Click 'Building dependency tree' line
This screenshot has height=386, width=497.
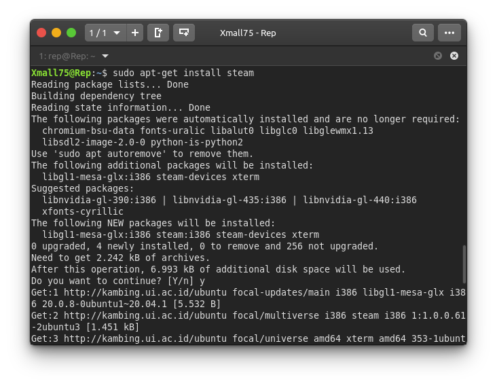[x=96, y=96]
